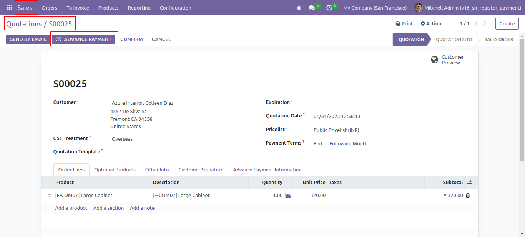
Task: Open the Print menu
Action: [404, 23]
